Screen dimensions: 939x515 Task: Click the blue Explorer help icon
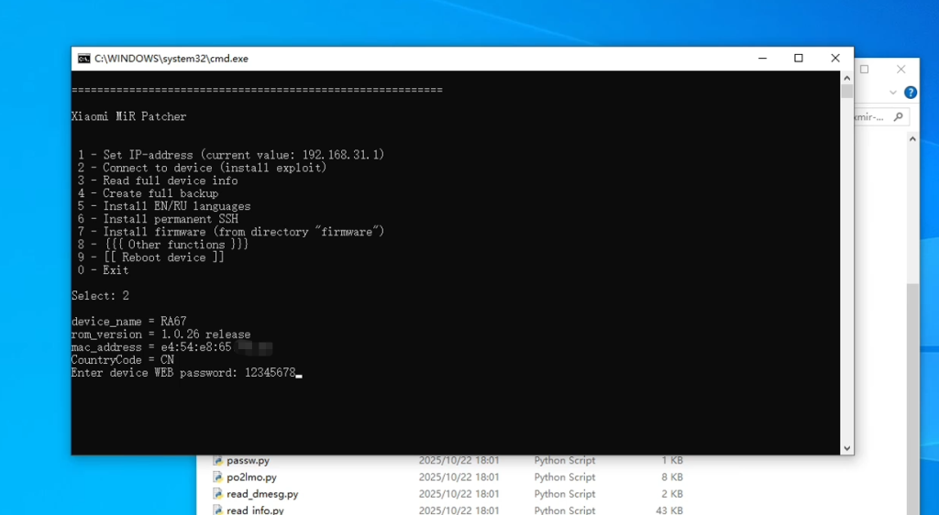[910, 93]
